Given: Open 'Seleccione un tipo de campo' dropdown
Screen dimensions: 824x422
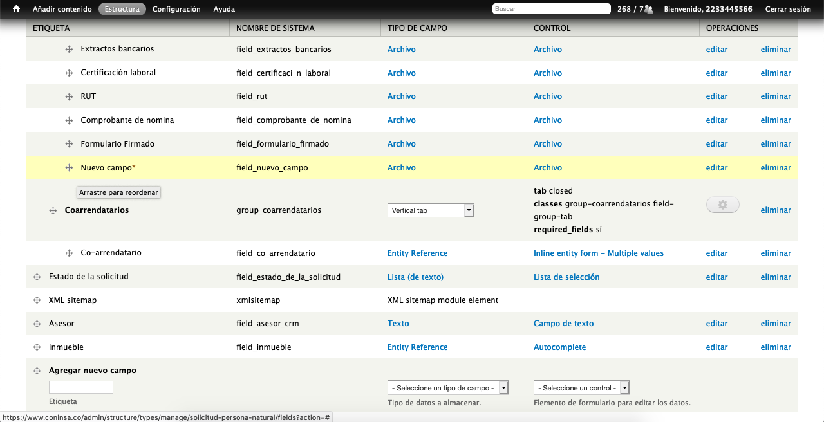Looking at the screenshot, I should tap(448, 388).
